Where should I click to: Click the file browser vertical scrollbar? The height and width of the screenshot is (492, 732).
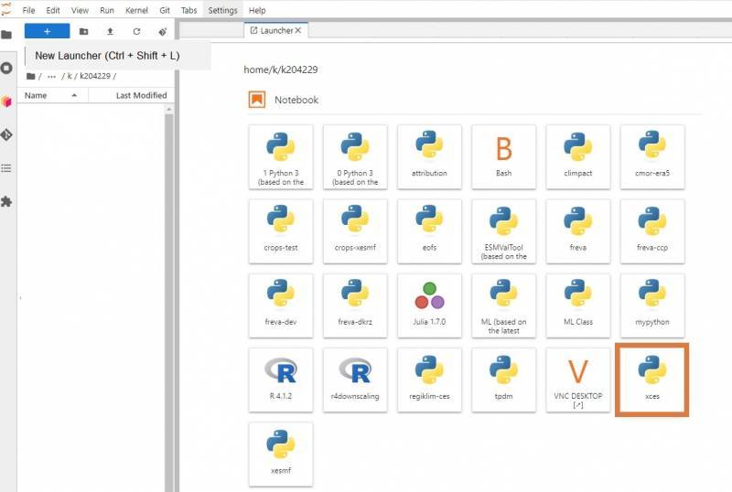(x=169, y=299)
